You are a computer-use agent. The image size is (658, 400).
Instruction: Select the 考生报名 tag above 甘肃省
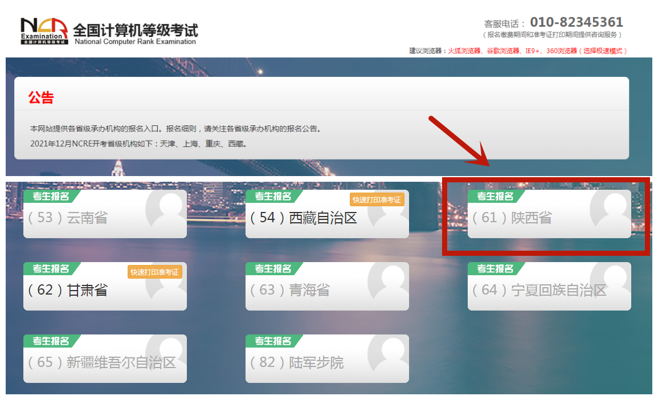pyautogui.click(x=51, y=269)
